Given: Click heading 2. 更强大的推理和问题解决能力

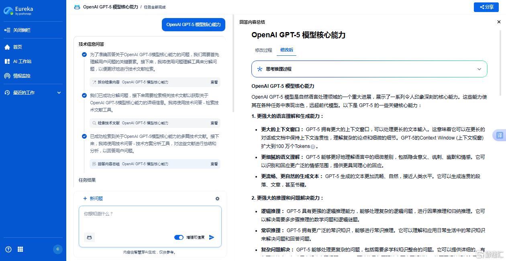Looking at the screenshot, I should click(288, 198).
